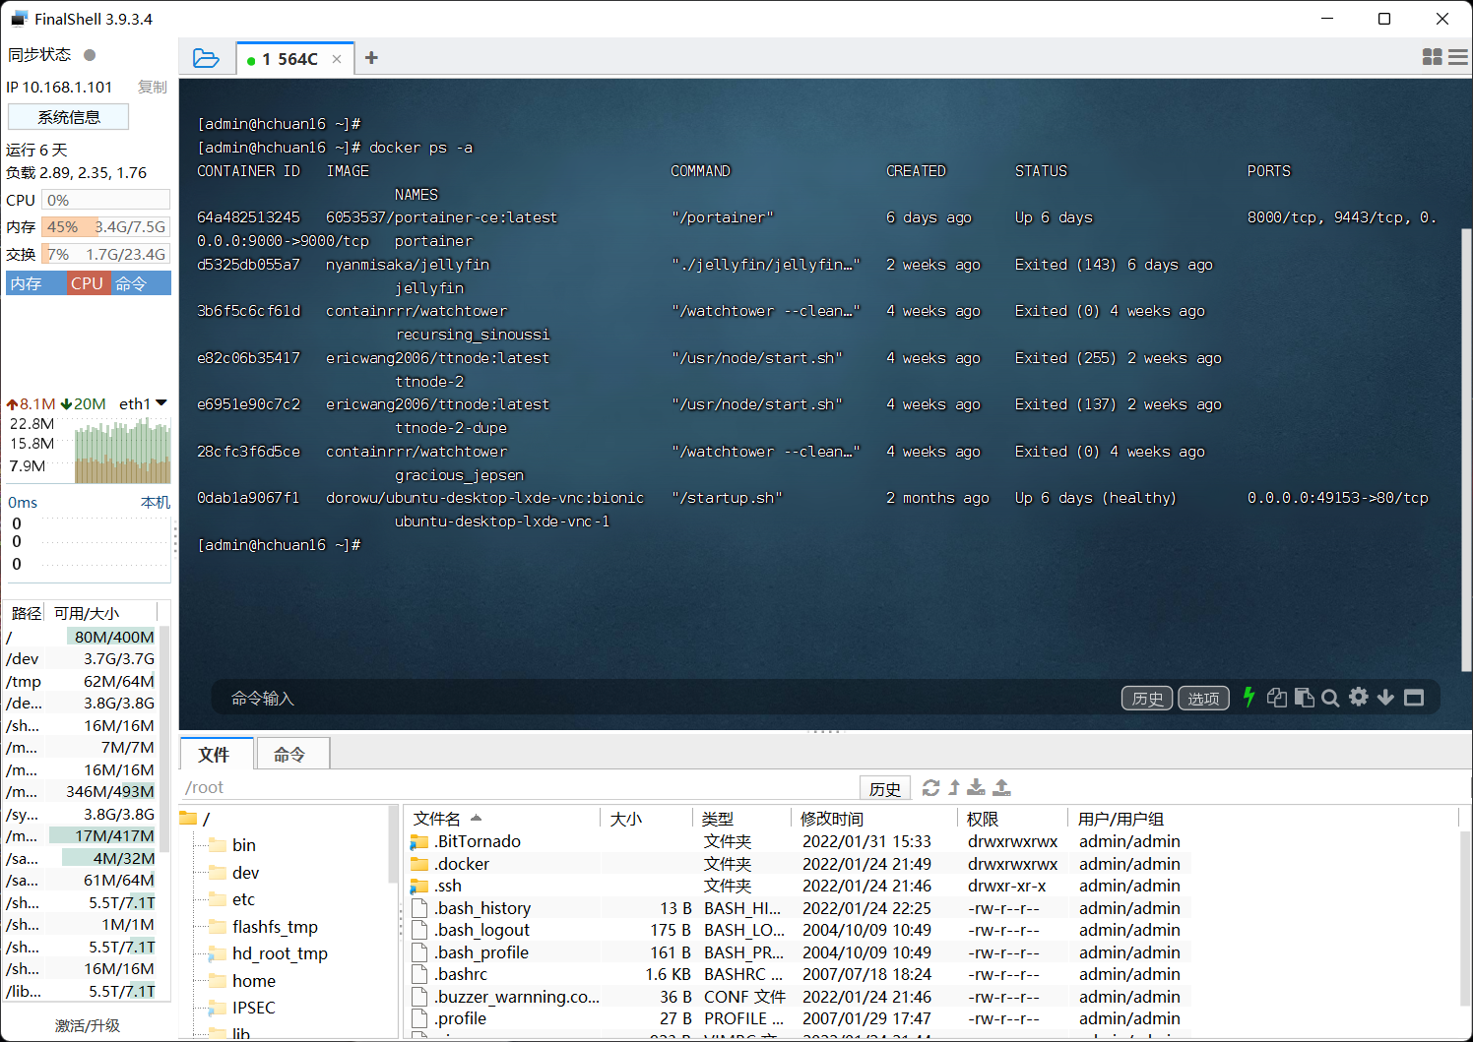Select .bash_profile file
The height and width of the screenshot is (1042, 1473).
pyautogui.click(x=800, y=952)
